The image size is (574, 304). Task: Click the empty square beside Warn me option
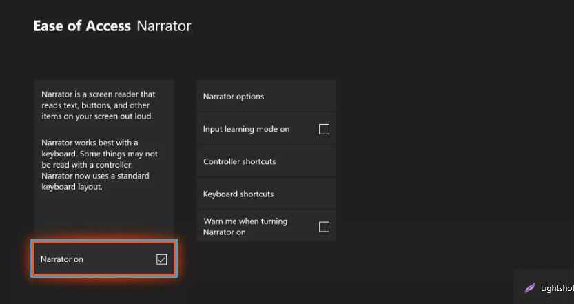pyautogui.click(x=324, y=227)
